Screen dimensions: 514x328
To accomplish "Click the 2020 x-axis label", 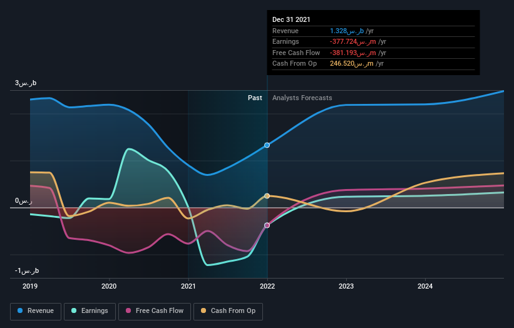I will pyautogui.click(x=109, y=287).
